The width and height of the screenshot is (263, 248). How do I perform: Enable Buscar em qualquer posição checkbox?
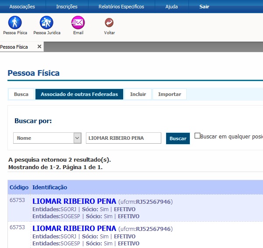(x=197, y=136)
